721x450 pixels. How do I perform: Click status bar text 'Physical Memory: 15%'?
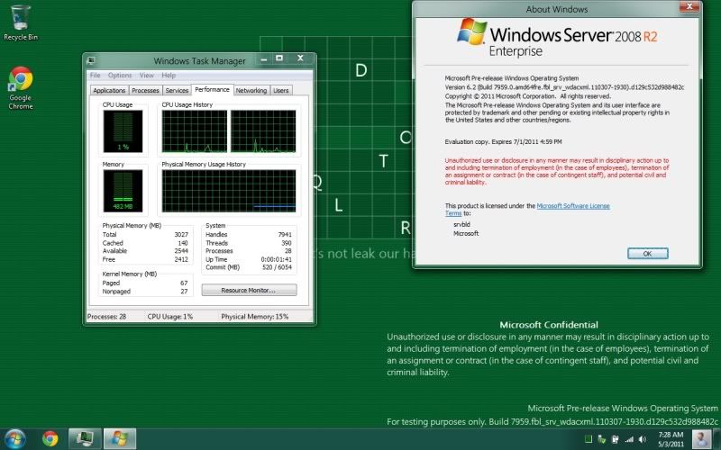tap(255, 317)
